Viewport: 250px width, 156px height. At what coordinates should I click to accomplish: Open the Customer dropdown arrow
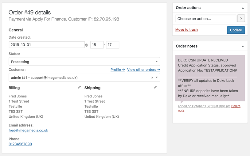coord(157,77)
